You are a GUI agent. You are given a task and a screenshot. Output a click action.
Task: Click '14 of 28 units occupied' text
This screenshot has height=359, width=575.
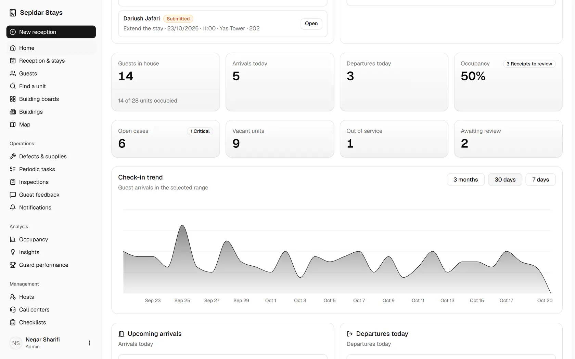coord(148,101)
